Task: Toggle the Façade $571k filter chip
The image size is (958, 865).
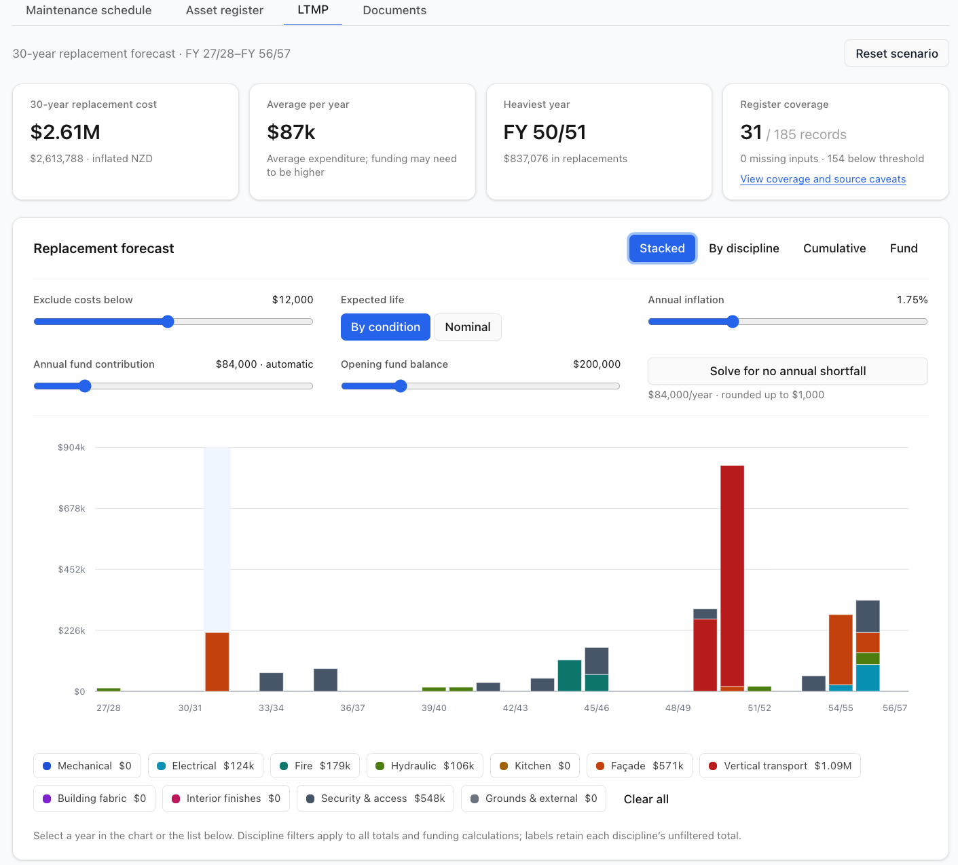Action: pos(640,766)
